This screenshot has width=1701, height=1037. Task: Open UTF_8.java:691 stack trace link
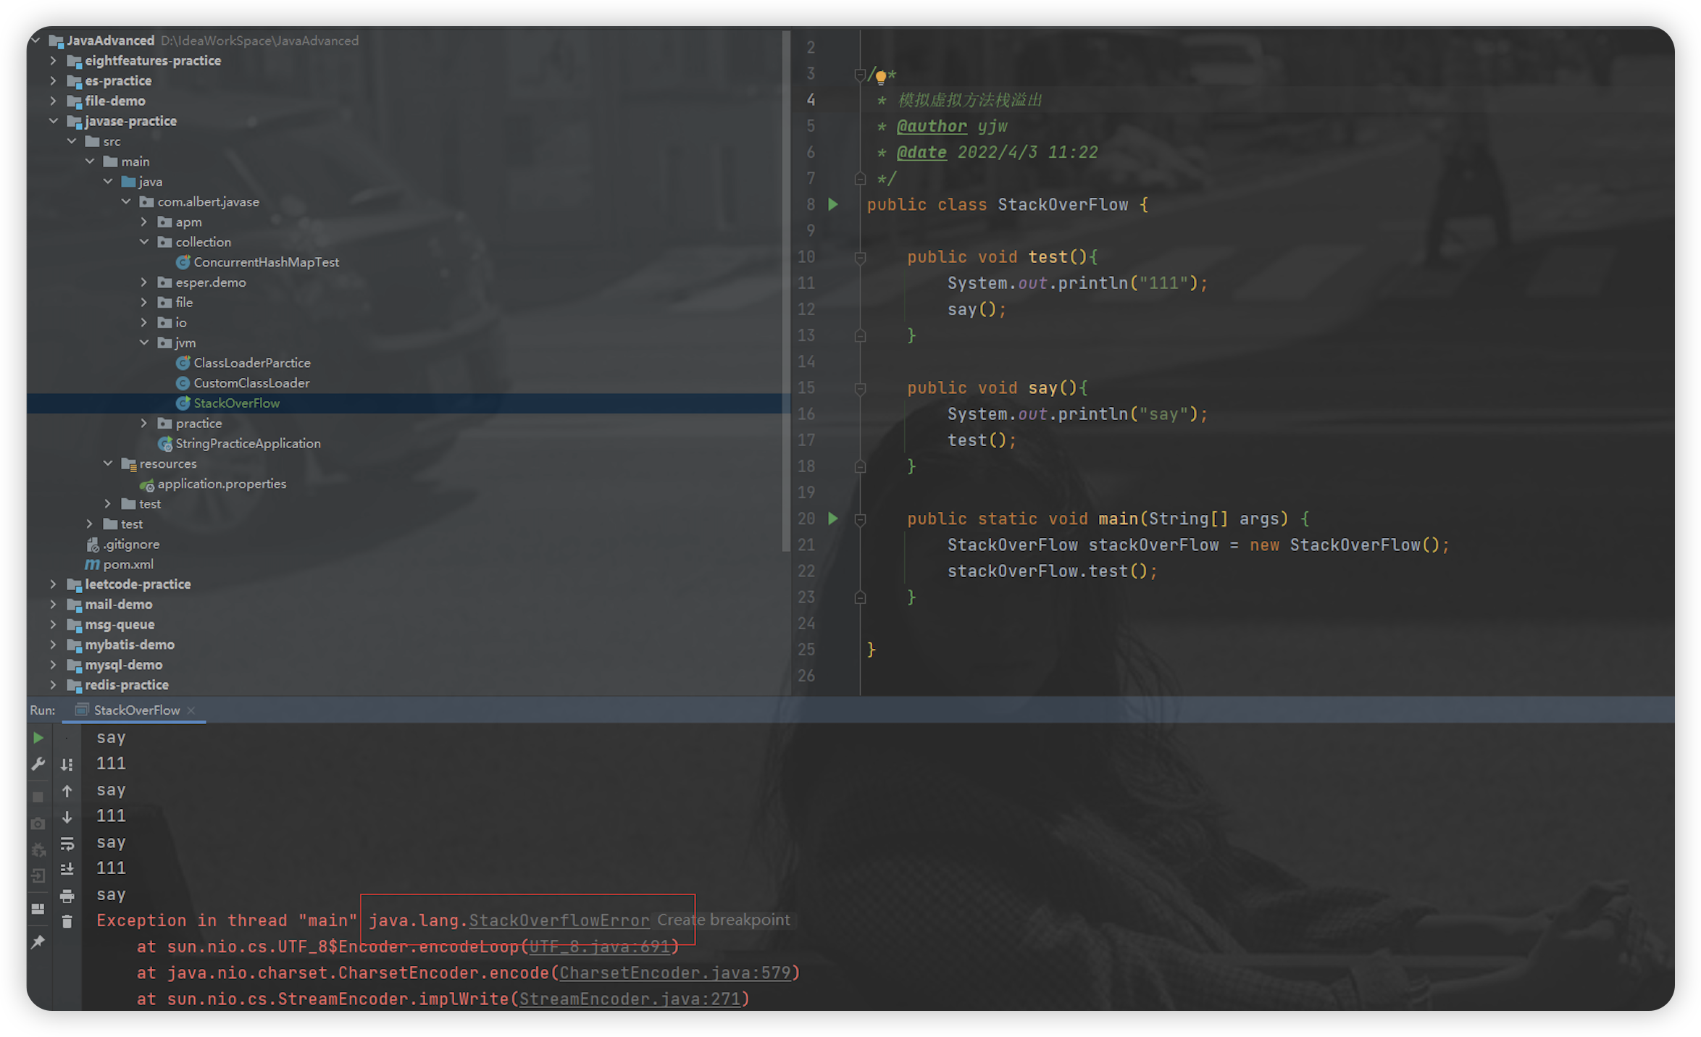[x=599, y=946]
